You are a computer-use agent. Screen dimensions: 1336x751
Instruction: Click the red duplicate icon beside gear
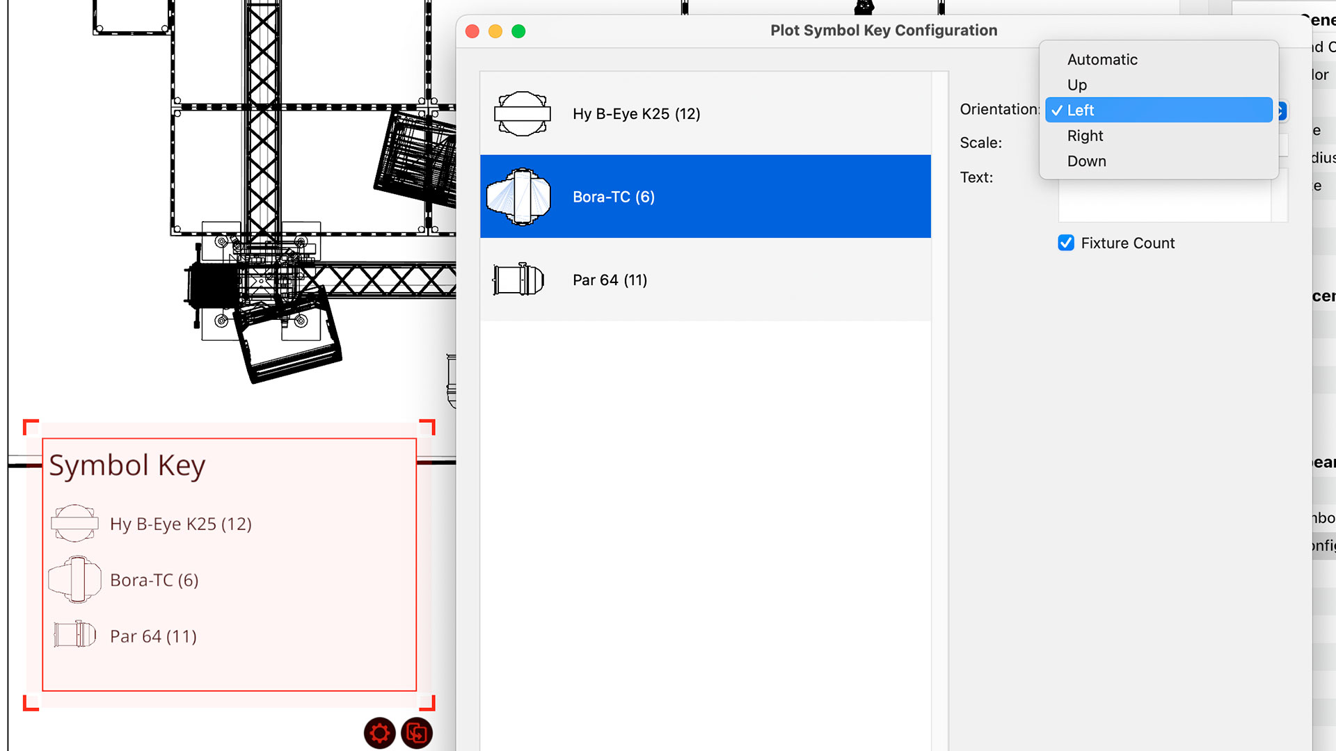click(x=417, y=733)
